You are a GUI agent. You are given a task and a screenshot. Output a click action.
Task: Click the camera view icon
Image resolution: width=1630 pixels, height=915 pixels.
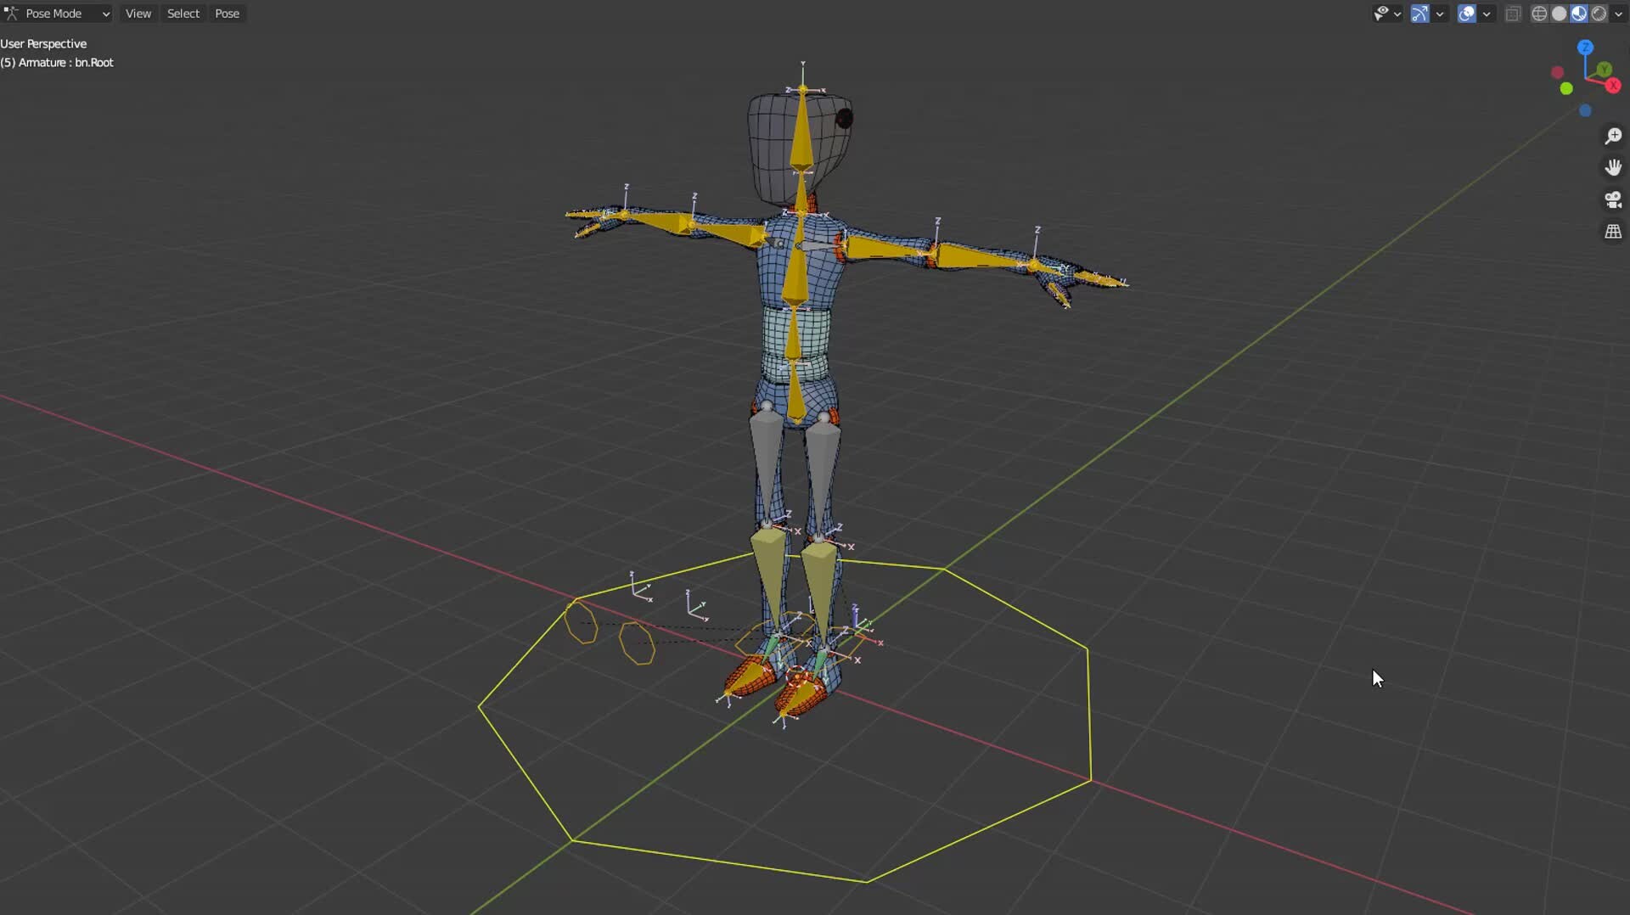[1614, 199]
